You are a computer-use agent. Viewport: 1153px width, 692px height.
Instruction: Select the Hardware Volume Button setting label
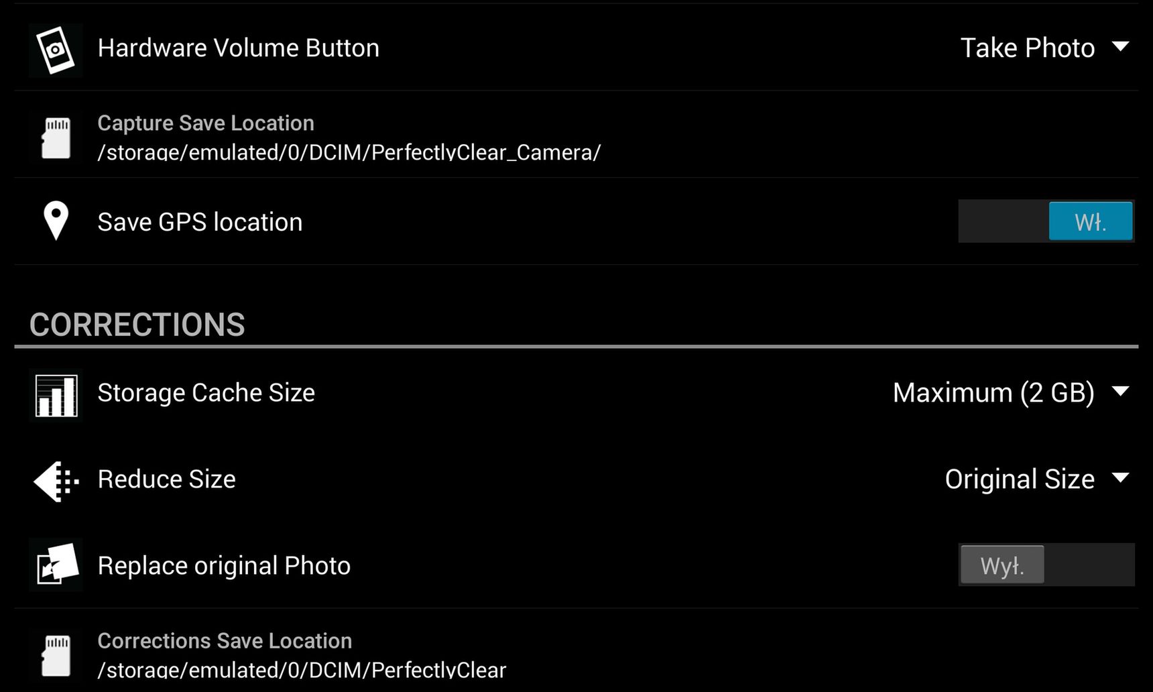pyautogui.click(x=239, y=48)
